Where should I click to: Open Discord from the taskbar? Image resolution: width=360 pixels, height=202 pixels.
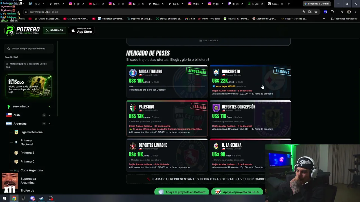pyautogui.click(x=32, y=198)
